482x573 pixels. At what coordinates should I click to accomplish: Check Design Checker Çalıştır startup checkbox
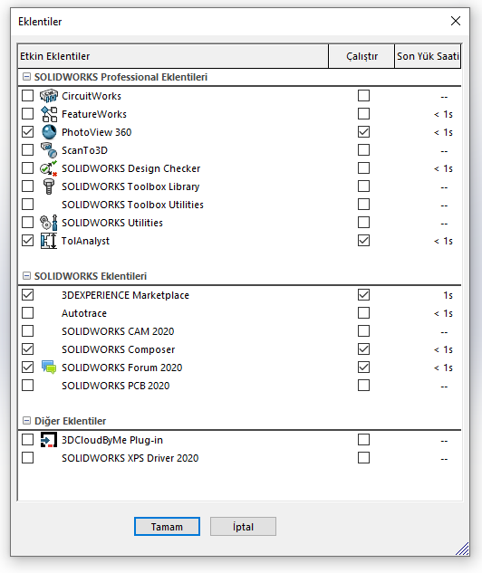(x=363, y=168)
